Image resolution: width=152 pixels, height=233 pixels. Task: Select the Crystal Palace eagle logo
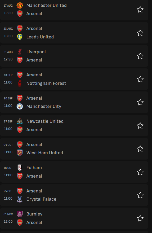[x=20, y=199]
